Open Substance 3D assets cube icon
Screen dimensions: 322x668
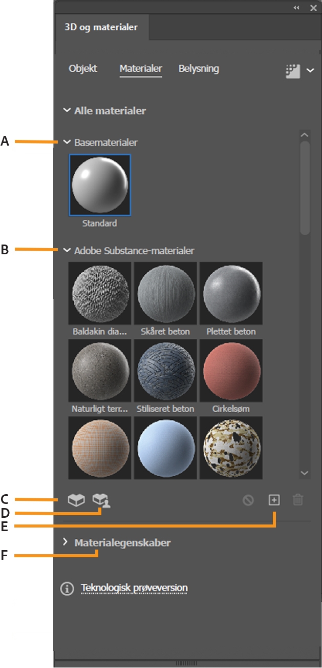pyautogui.click(x=76, y=500)
